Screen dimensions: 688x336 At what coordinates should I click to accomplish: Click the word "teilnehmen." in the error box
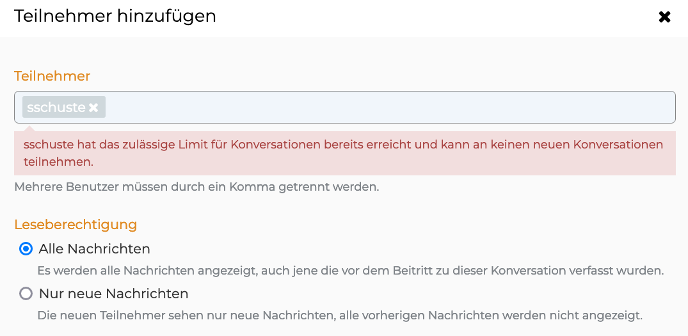pyautogui.click(x=58, y=163)
